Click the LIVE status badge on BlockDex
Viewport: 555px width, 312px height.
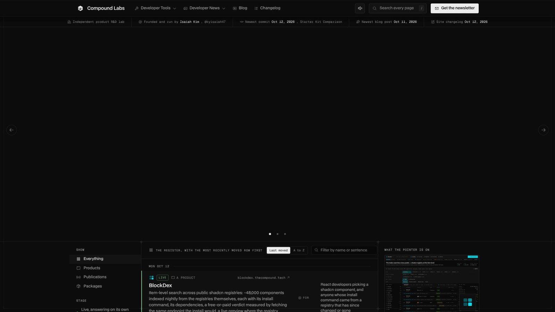point(162,278)
